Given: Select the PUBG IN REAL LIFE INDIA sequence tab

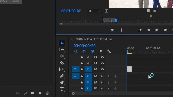Looking at the screenshot, I should 91,39.
